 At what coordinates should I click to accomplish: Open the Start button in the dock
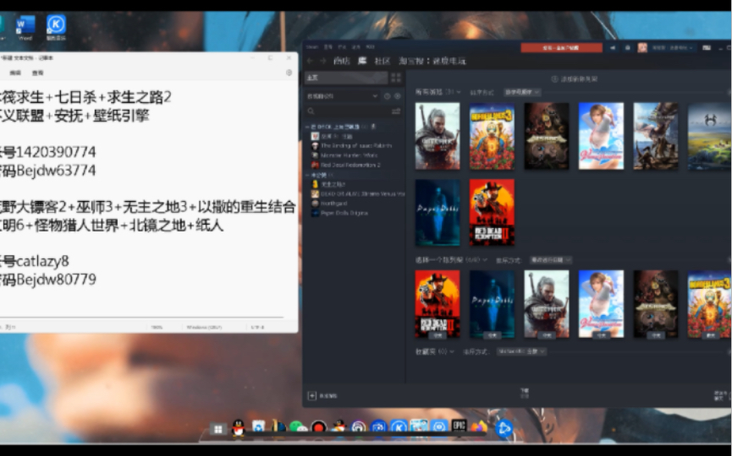pyautogui.click(x=218, y=428)
